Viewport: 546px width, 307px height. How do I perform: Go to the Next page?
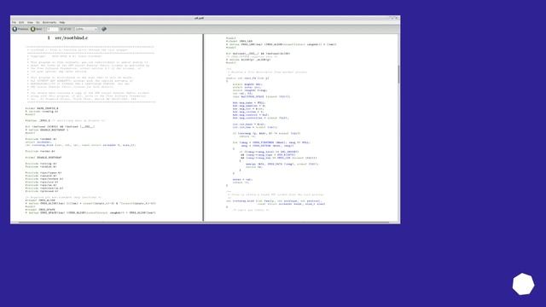tap(36, 29)
